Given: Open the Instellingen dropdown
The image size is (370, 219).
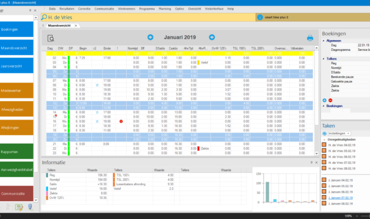Looking at the screenshot, I should (x=339, y=134).
